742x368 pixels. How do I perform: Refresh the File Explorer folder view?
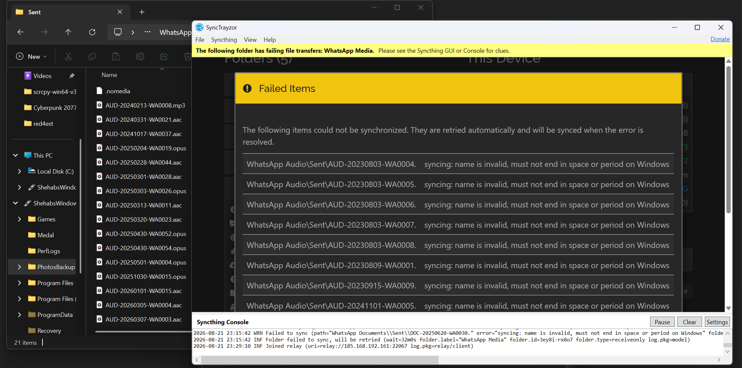tap(92, 32)
